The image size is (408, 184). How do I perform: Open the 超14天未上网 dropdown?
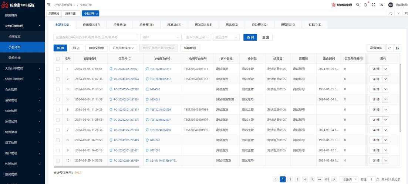197,38
